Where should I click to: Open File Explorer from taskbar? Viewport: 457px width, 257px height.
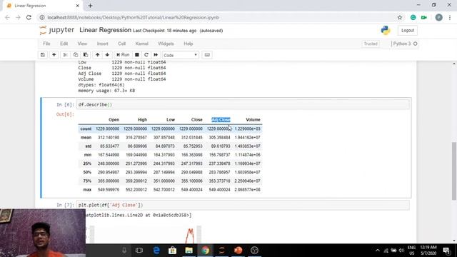(189, 251)
